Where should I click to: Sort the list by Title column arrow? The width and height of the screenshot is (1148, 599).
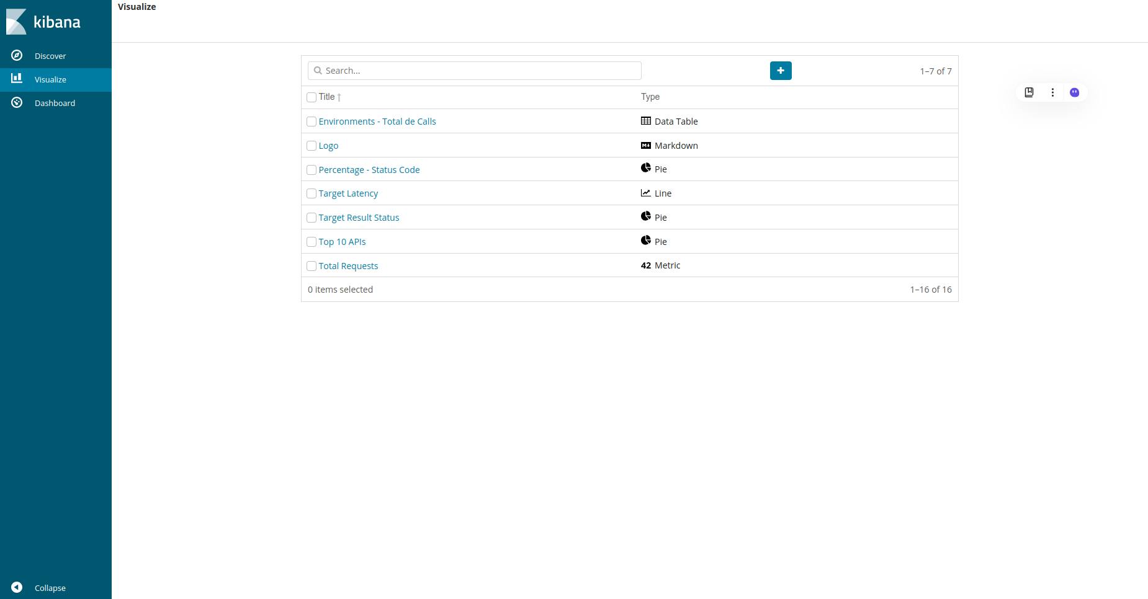tap(339, 97)
